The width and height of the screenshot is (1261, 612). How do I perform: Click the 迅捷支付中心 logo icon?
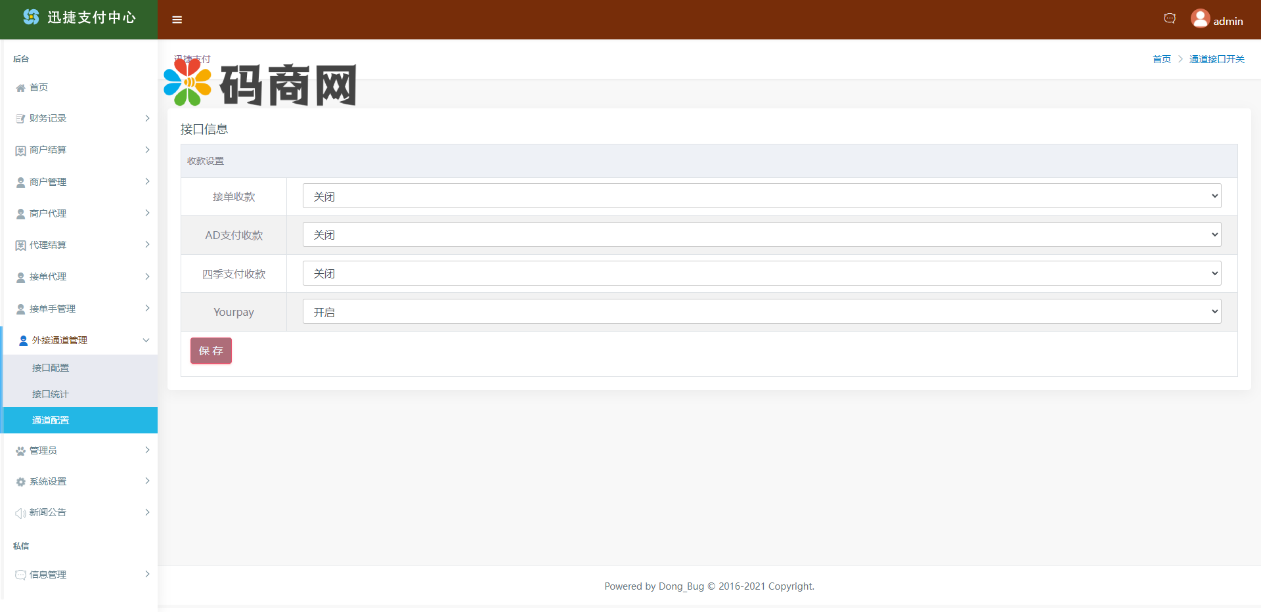pos(31,17)
